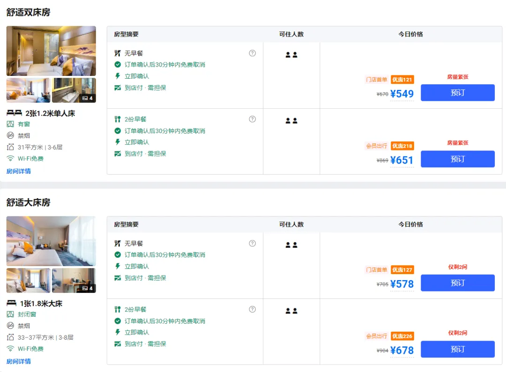Viewport: 506px width, 372px height.
Task: Open 房间详情 link for 舒适双床房
Action: (x=19, y=171)
